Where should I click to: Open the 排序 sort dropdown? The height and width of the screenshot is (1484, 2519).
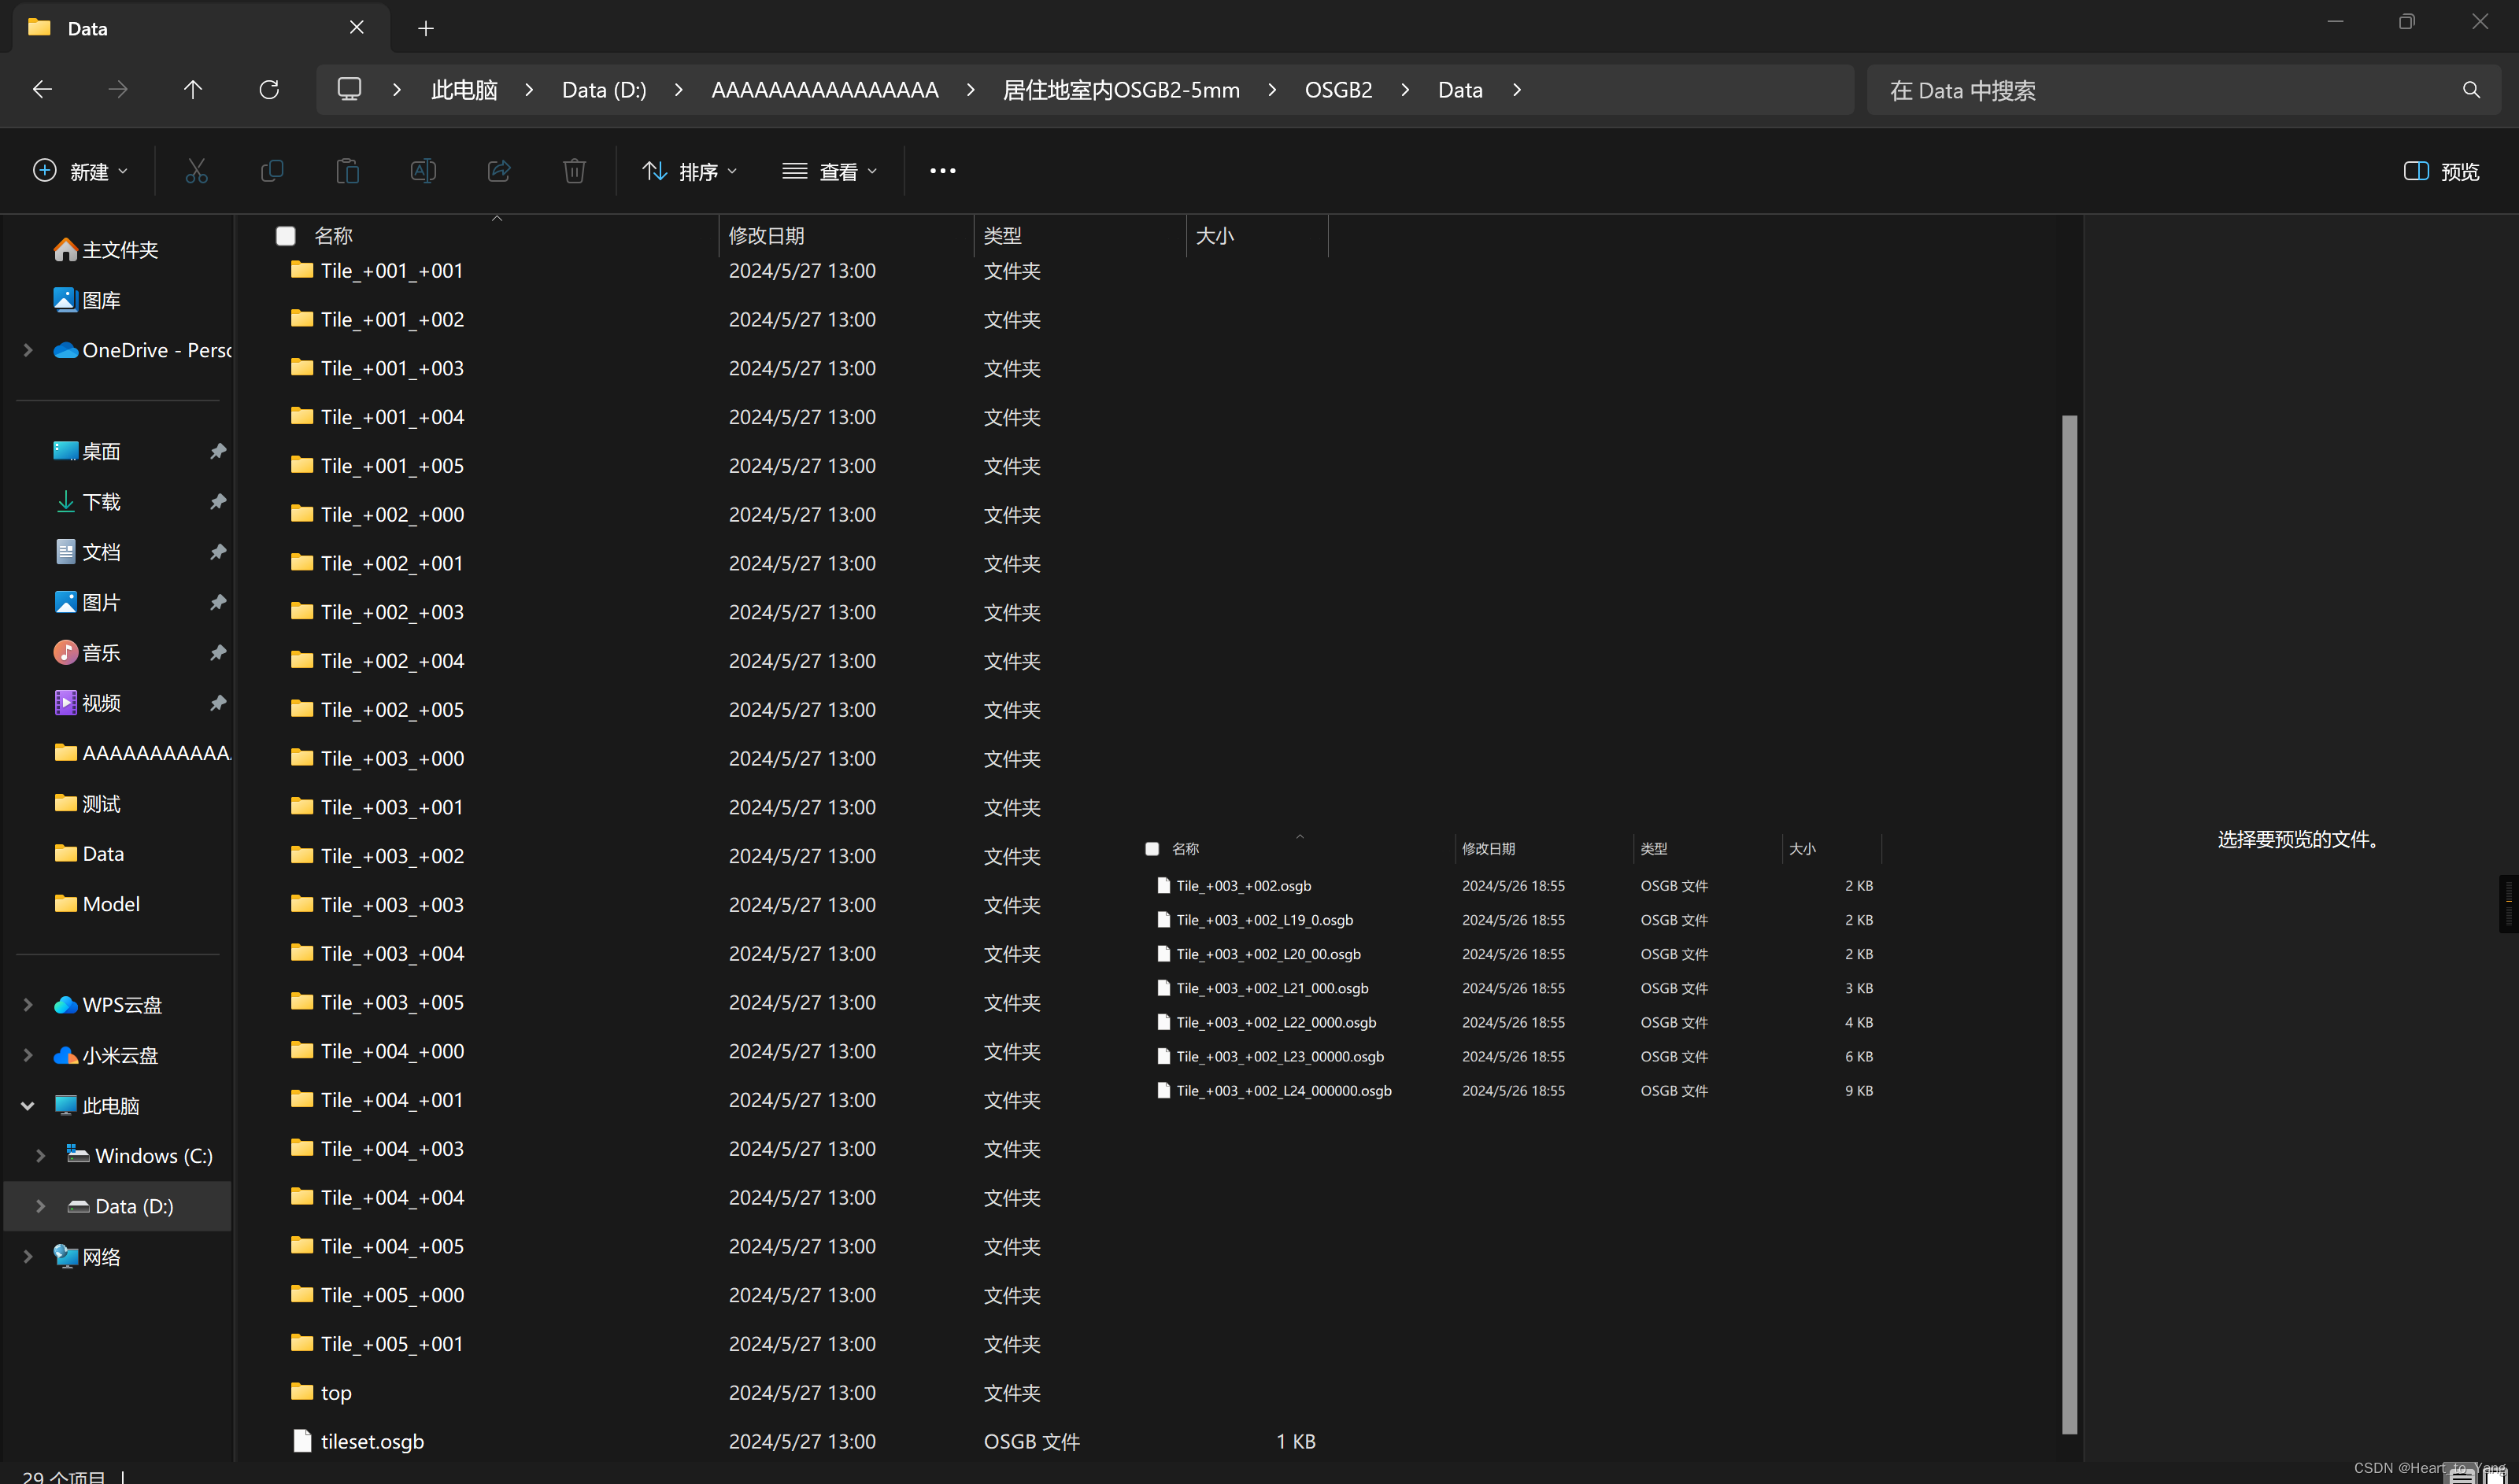690,171
